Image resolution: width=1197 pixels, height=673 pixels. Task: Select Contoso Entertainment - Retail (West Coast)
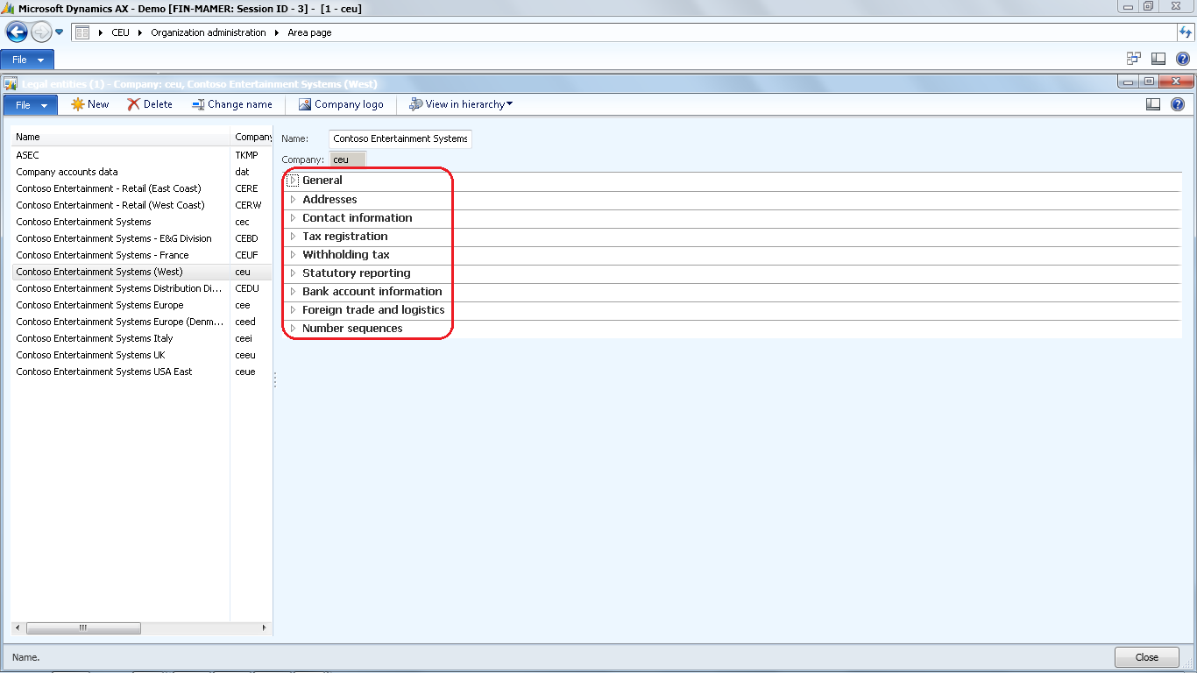tap(142, 205)
